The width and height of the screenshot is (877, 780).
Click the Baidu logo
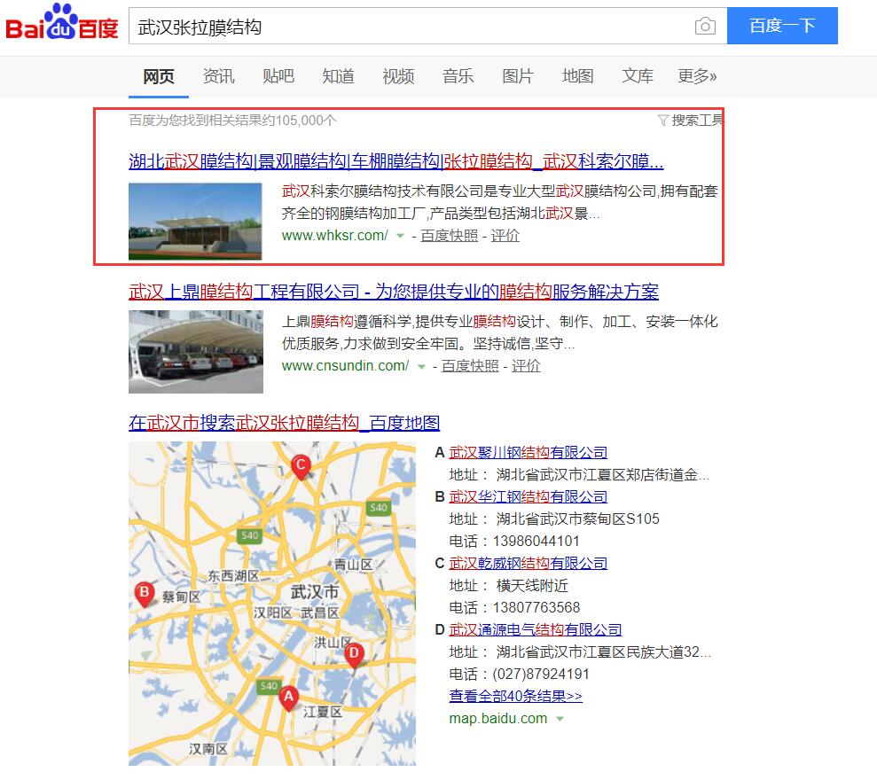62,25
